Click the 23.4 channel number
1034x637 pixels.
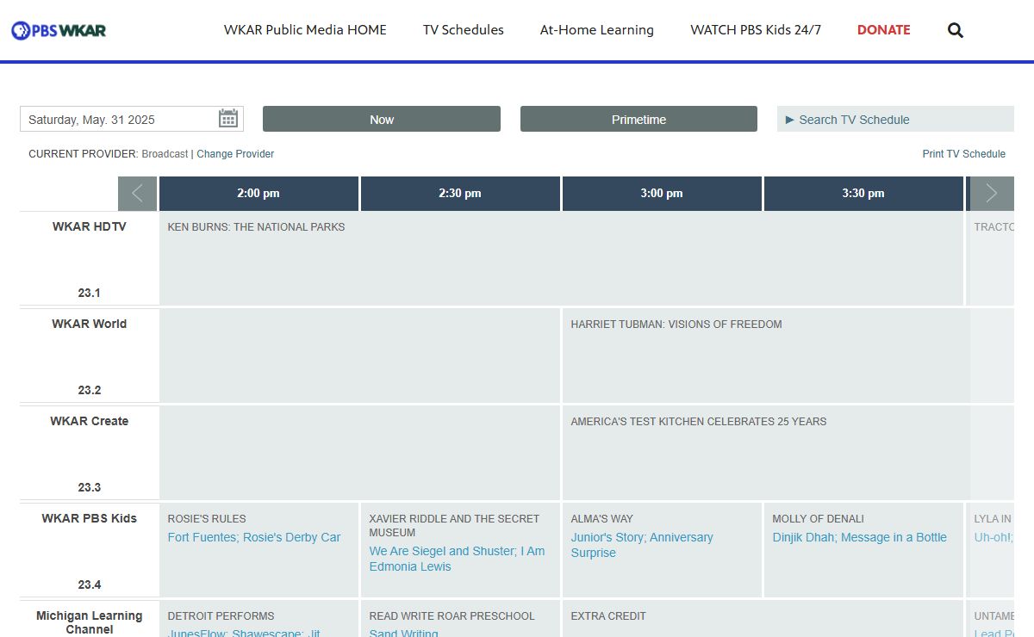point(90,585)
